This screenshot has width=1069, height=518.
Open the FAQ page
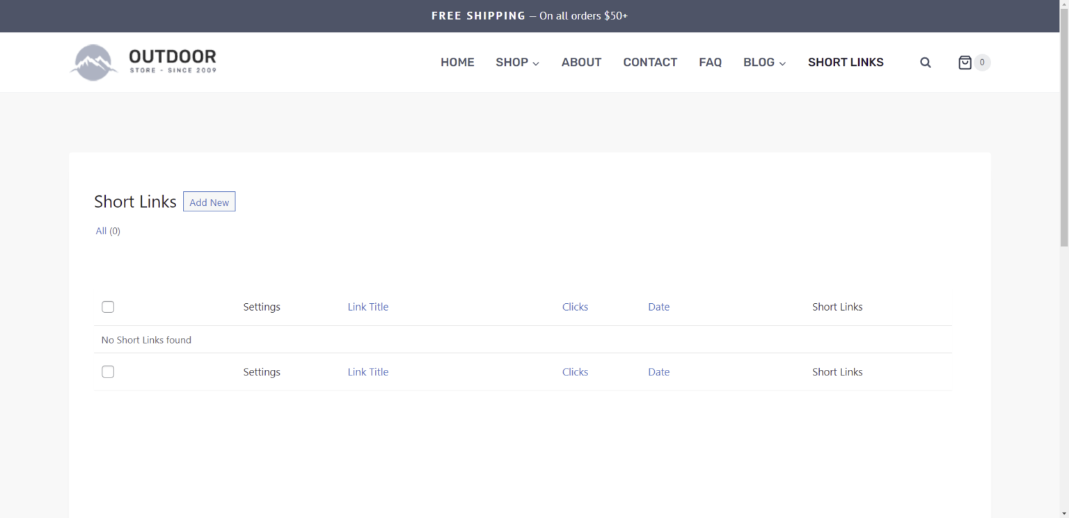pyautogui.click(x=711, y=62)
